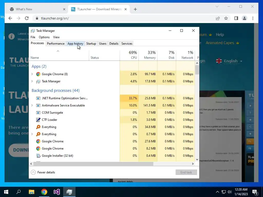Open Chrome side panel

tap(236, 18)
